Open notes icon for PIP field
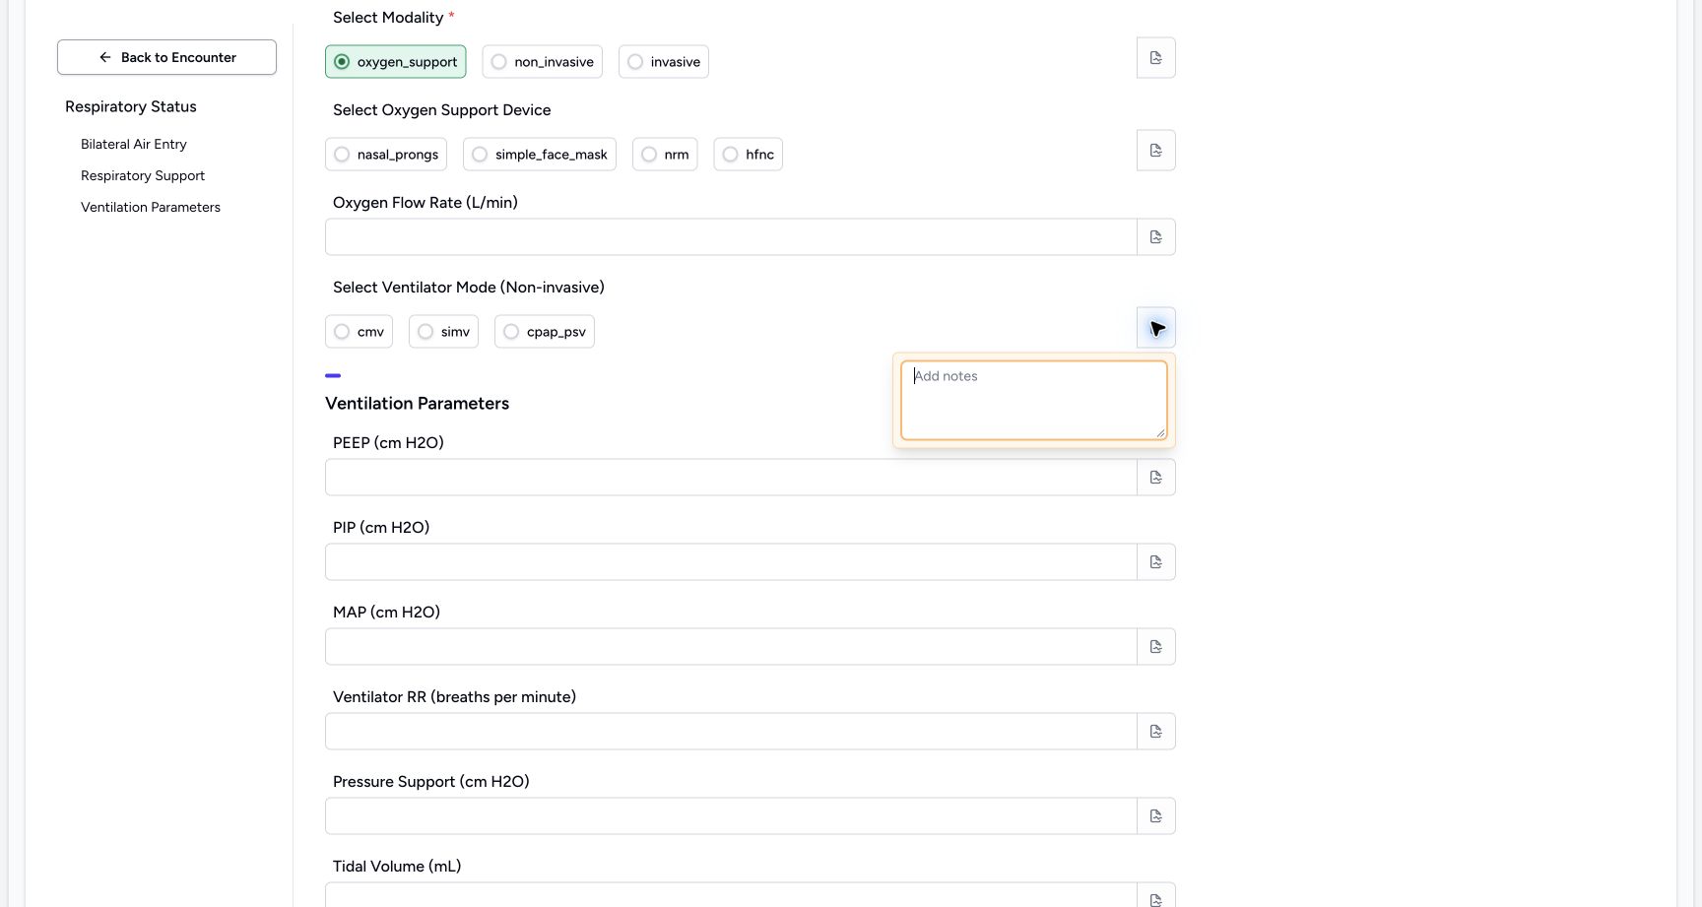 pyautogui.click(x=1155, y=562)
